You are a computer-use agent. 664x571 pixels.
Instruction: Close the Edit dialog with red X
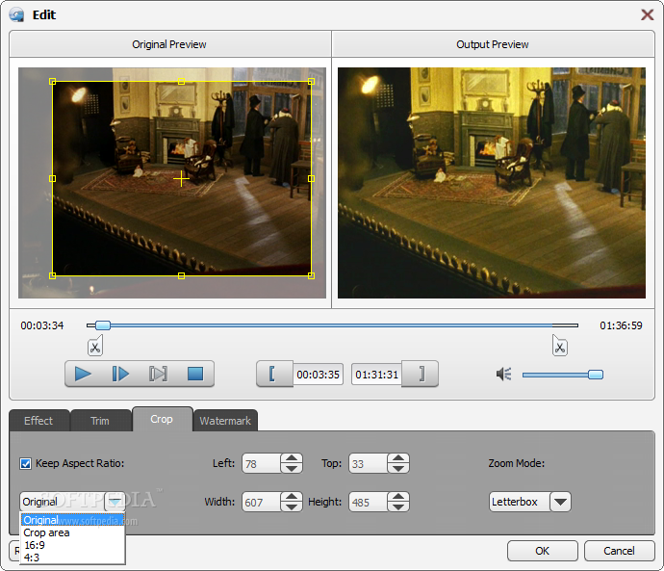647,14
